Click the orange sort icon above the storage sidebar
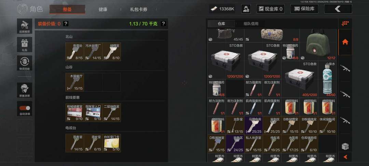Image resolution: width=369 pixels, height=166 pixels. tap(345, 24)
